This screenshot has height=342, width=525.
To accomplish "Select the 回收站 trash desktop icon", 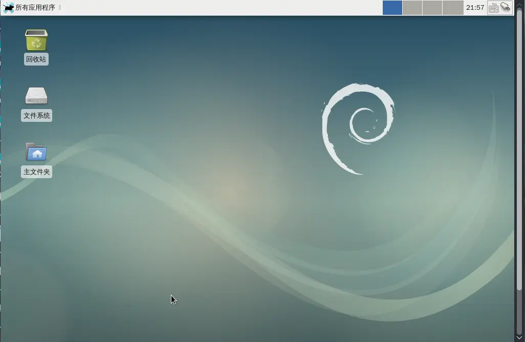I will coord(36,40).
